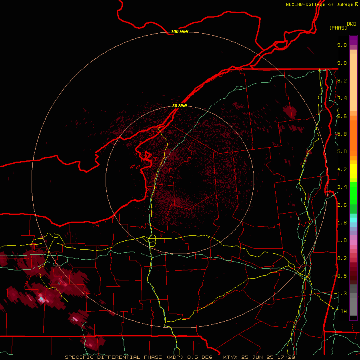Click the TH label on color scale

tap(344, 312)
